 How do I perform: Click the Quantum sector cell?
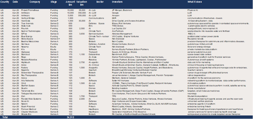coord(93,70)
